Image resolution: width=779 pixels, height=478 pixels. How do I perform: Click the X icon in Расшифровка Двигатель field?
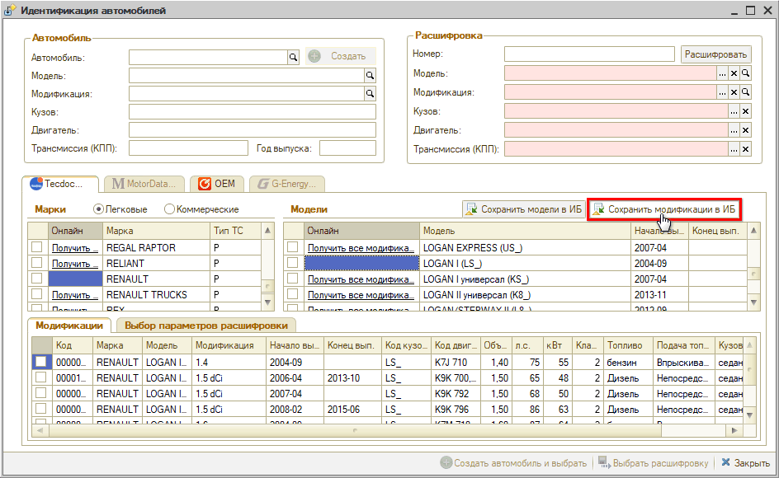tap(745, 130)
